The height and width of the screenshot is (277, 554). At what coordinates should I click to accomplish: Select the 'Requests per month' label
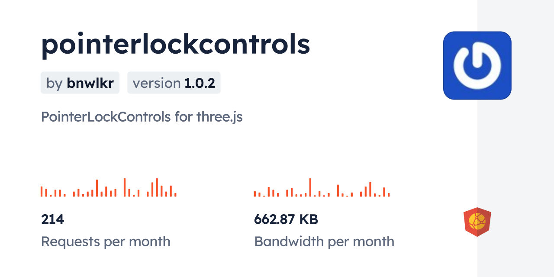pos(106,241)
